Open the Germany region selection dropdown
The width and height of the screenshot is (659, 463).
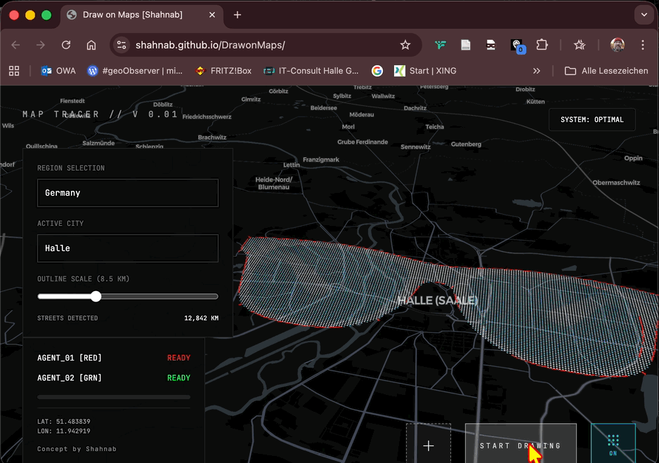(x=128, y=193)
